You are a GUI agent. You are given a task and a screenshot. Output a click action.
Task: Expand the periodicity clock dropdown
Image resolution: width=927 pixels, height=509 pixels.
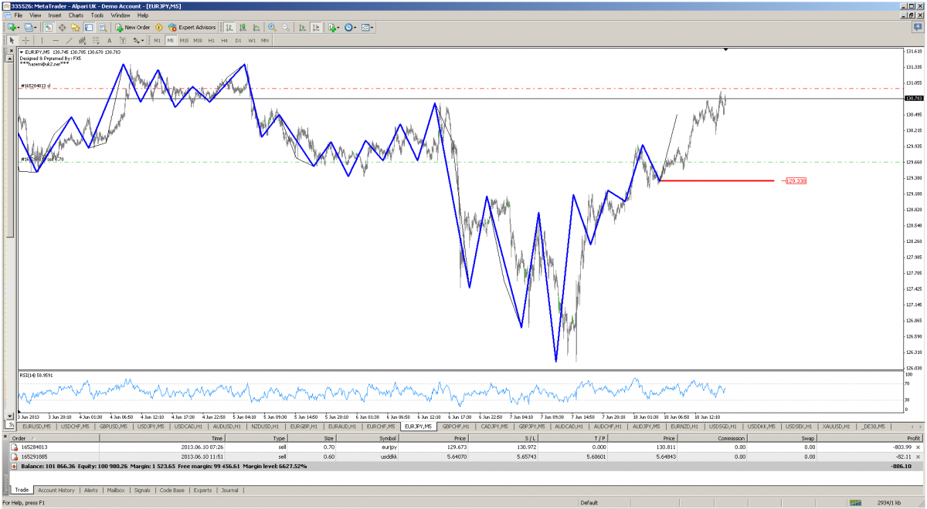click(354, 27)
